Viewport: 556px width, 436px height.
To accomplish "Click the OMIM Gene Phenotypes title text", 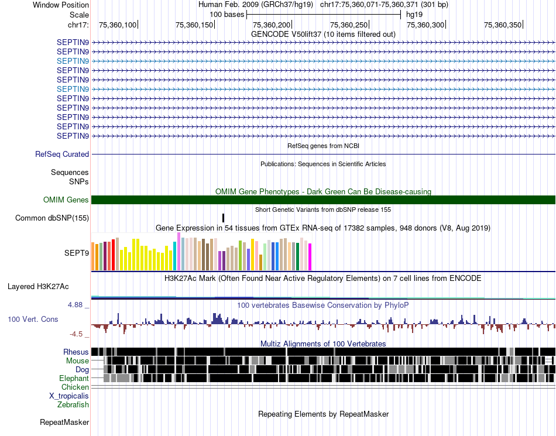I will (x=323, y=192).
